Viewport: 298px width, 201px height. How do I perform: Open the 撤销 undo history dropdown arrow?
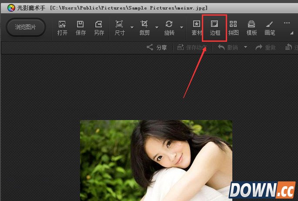tap(245, 47)
